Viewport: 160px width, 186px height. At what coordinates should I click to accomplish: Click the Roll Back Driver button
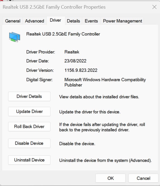(29, 127)
